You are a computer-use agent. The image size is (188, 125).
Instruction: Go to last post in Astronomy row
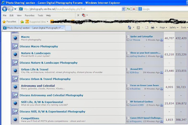(162, 89)
